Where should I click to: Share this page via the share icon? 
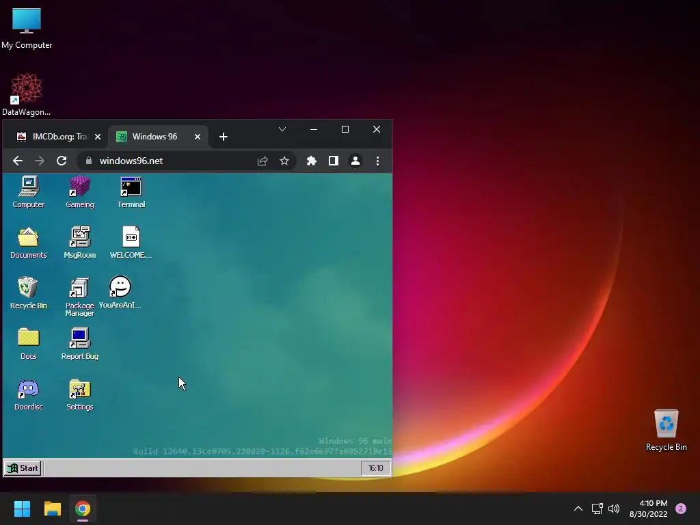pos(262,161)
